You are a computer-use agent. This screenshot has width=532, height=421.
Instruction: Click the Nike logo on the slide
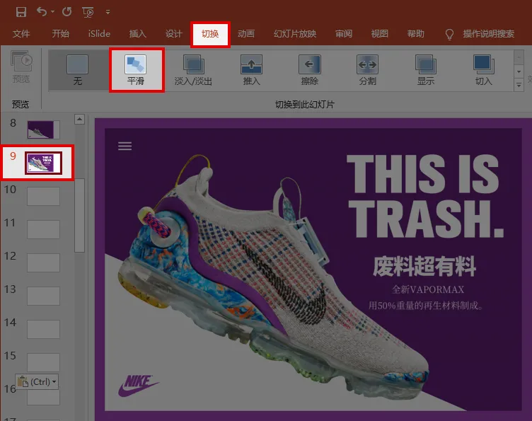point(139,386)
